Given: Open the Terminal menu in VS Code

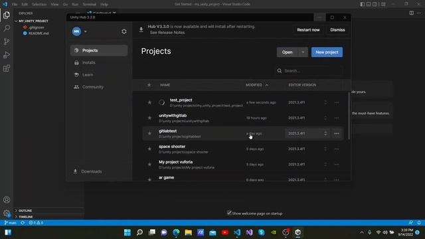Looking at the screenshot, I should pos(89,5).
